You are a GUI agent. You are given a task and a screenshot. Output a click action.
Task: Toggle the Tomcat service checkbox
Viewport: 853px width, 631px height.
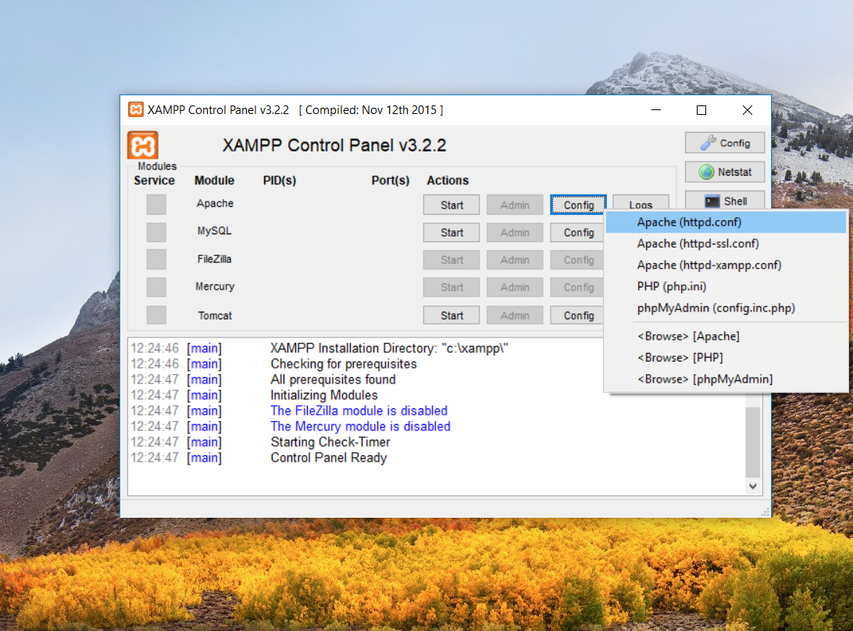(x=155, y=315)
